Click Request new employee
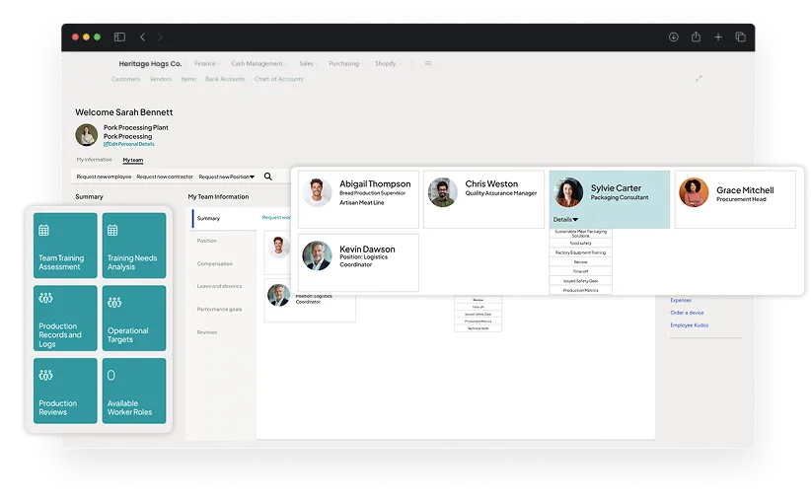This screenshot has height=501, width=811. 104,177
